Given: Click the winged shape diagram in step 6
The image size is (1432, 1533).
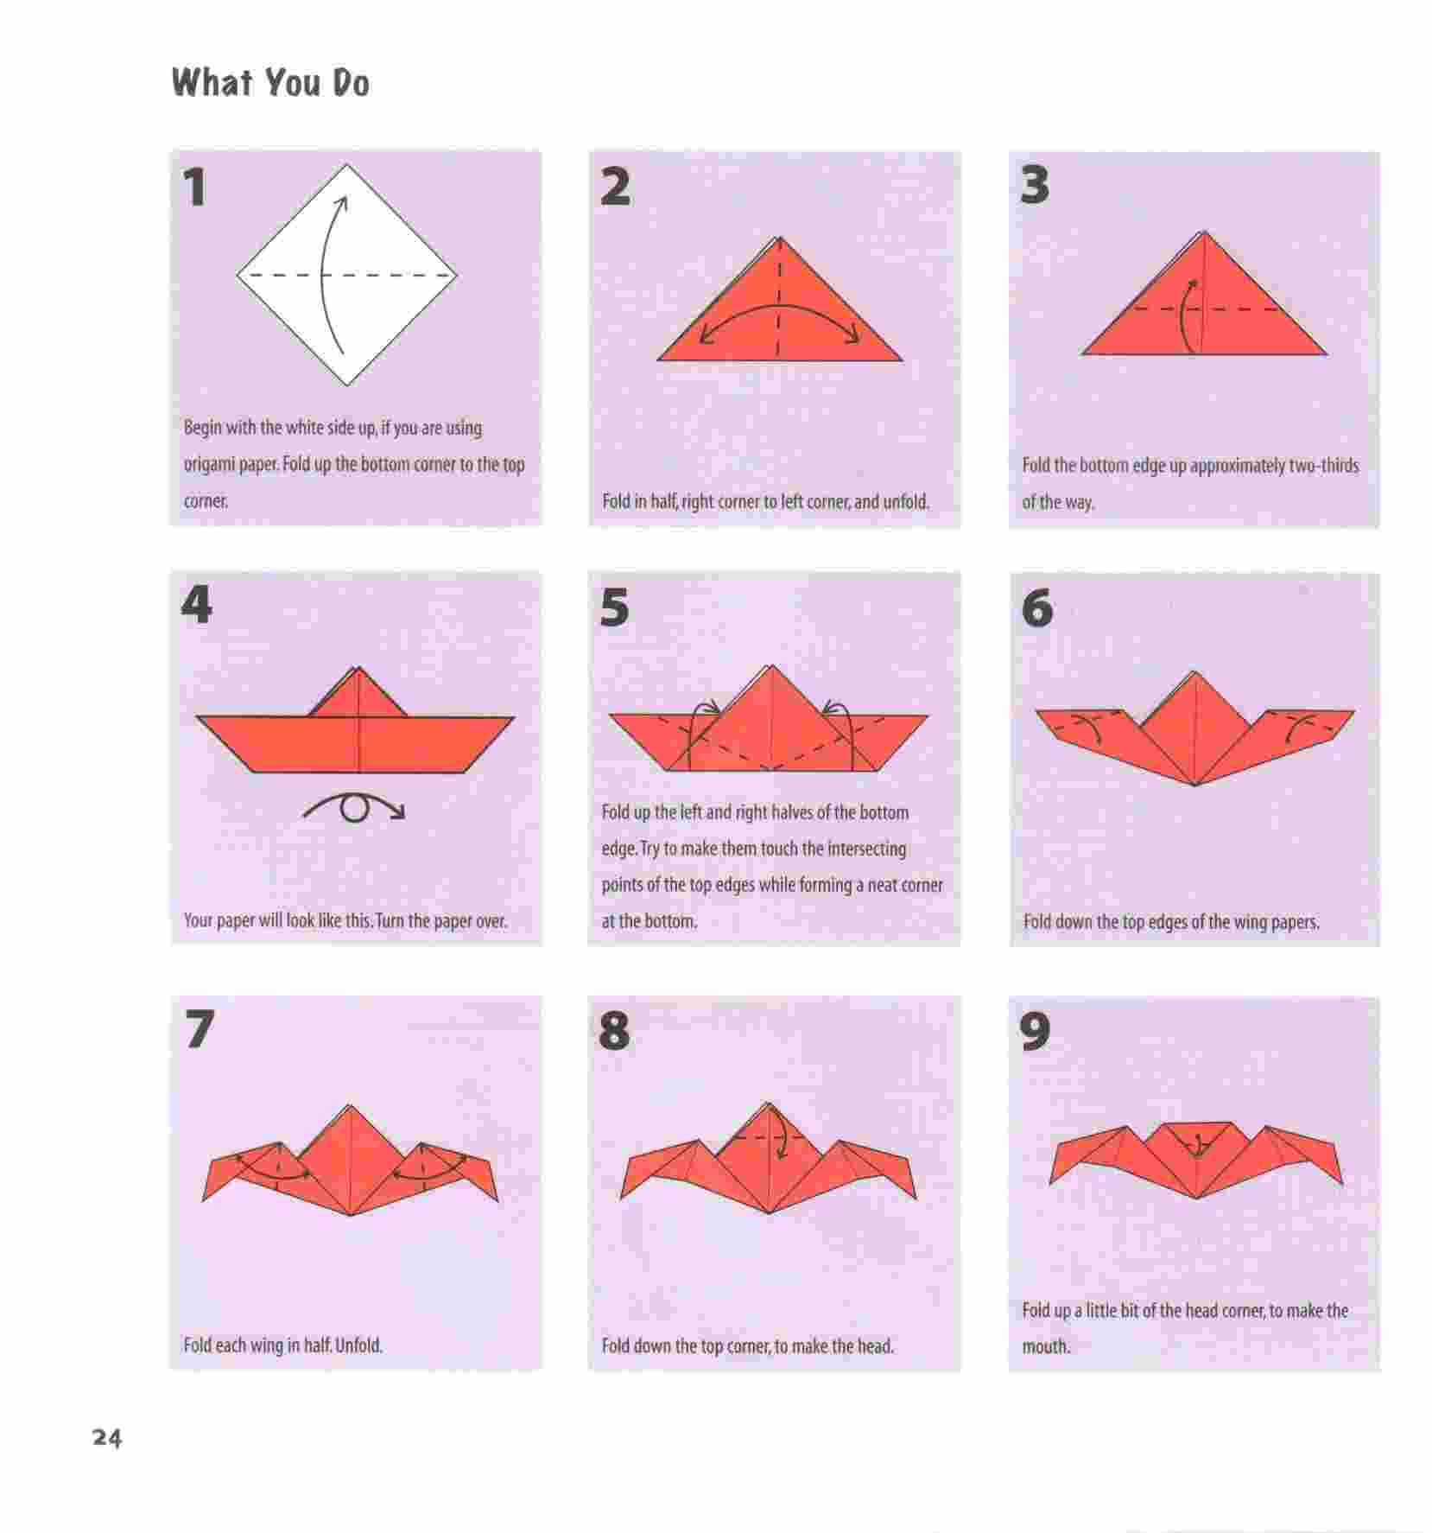Looking at the screenshot, I should pos(1194,728).
